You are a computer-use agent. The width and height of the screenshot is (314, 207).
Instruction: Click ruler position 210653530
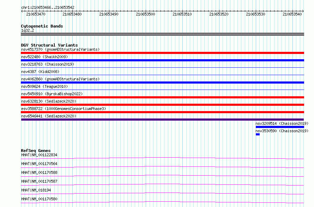(x=255, y=14)
